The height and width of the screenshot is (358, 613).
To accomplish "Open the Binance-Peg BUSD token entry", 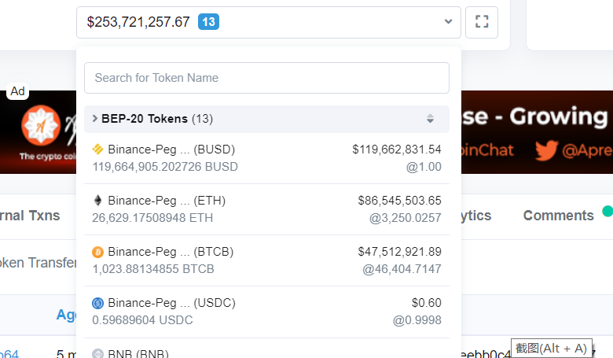I will (x=266, y=158).
